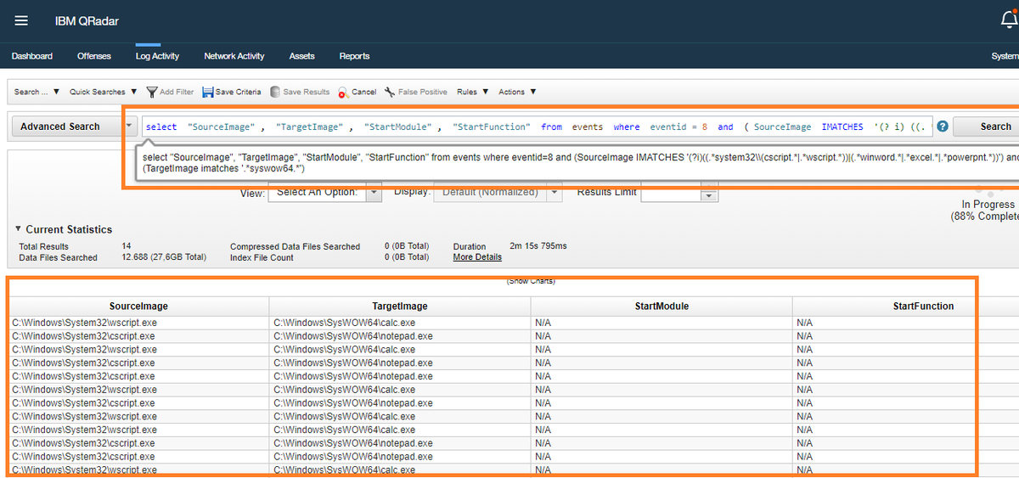Image resolution: width=1019 pixels, height=478 pixels.
Task: Click the Duration value 2m 15s 795ms
Action: coord(538,246)
